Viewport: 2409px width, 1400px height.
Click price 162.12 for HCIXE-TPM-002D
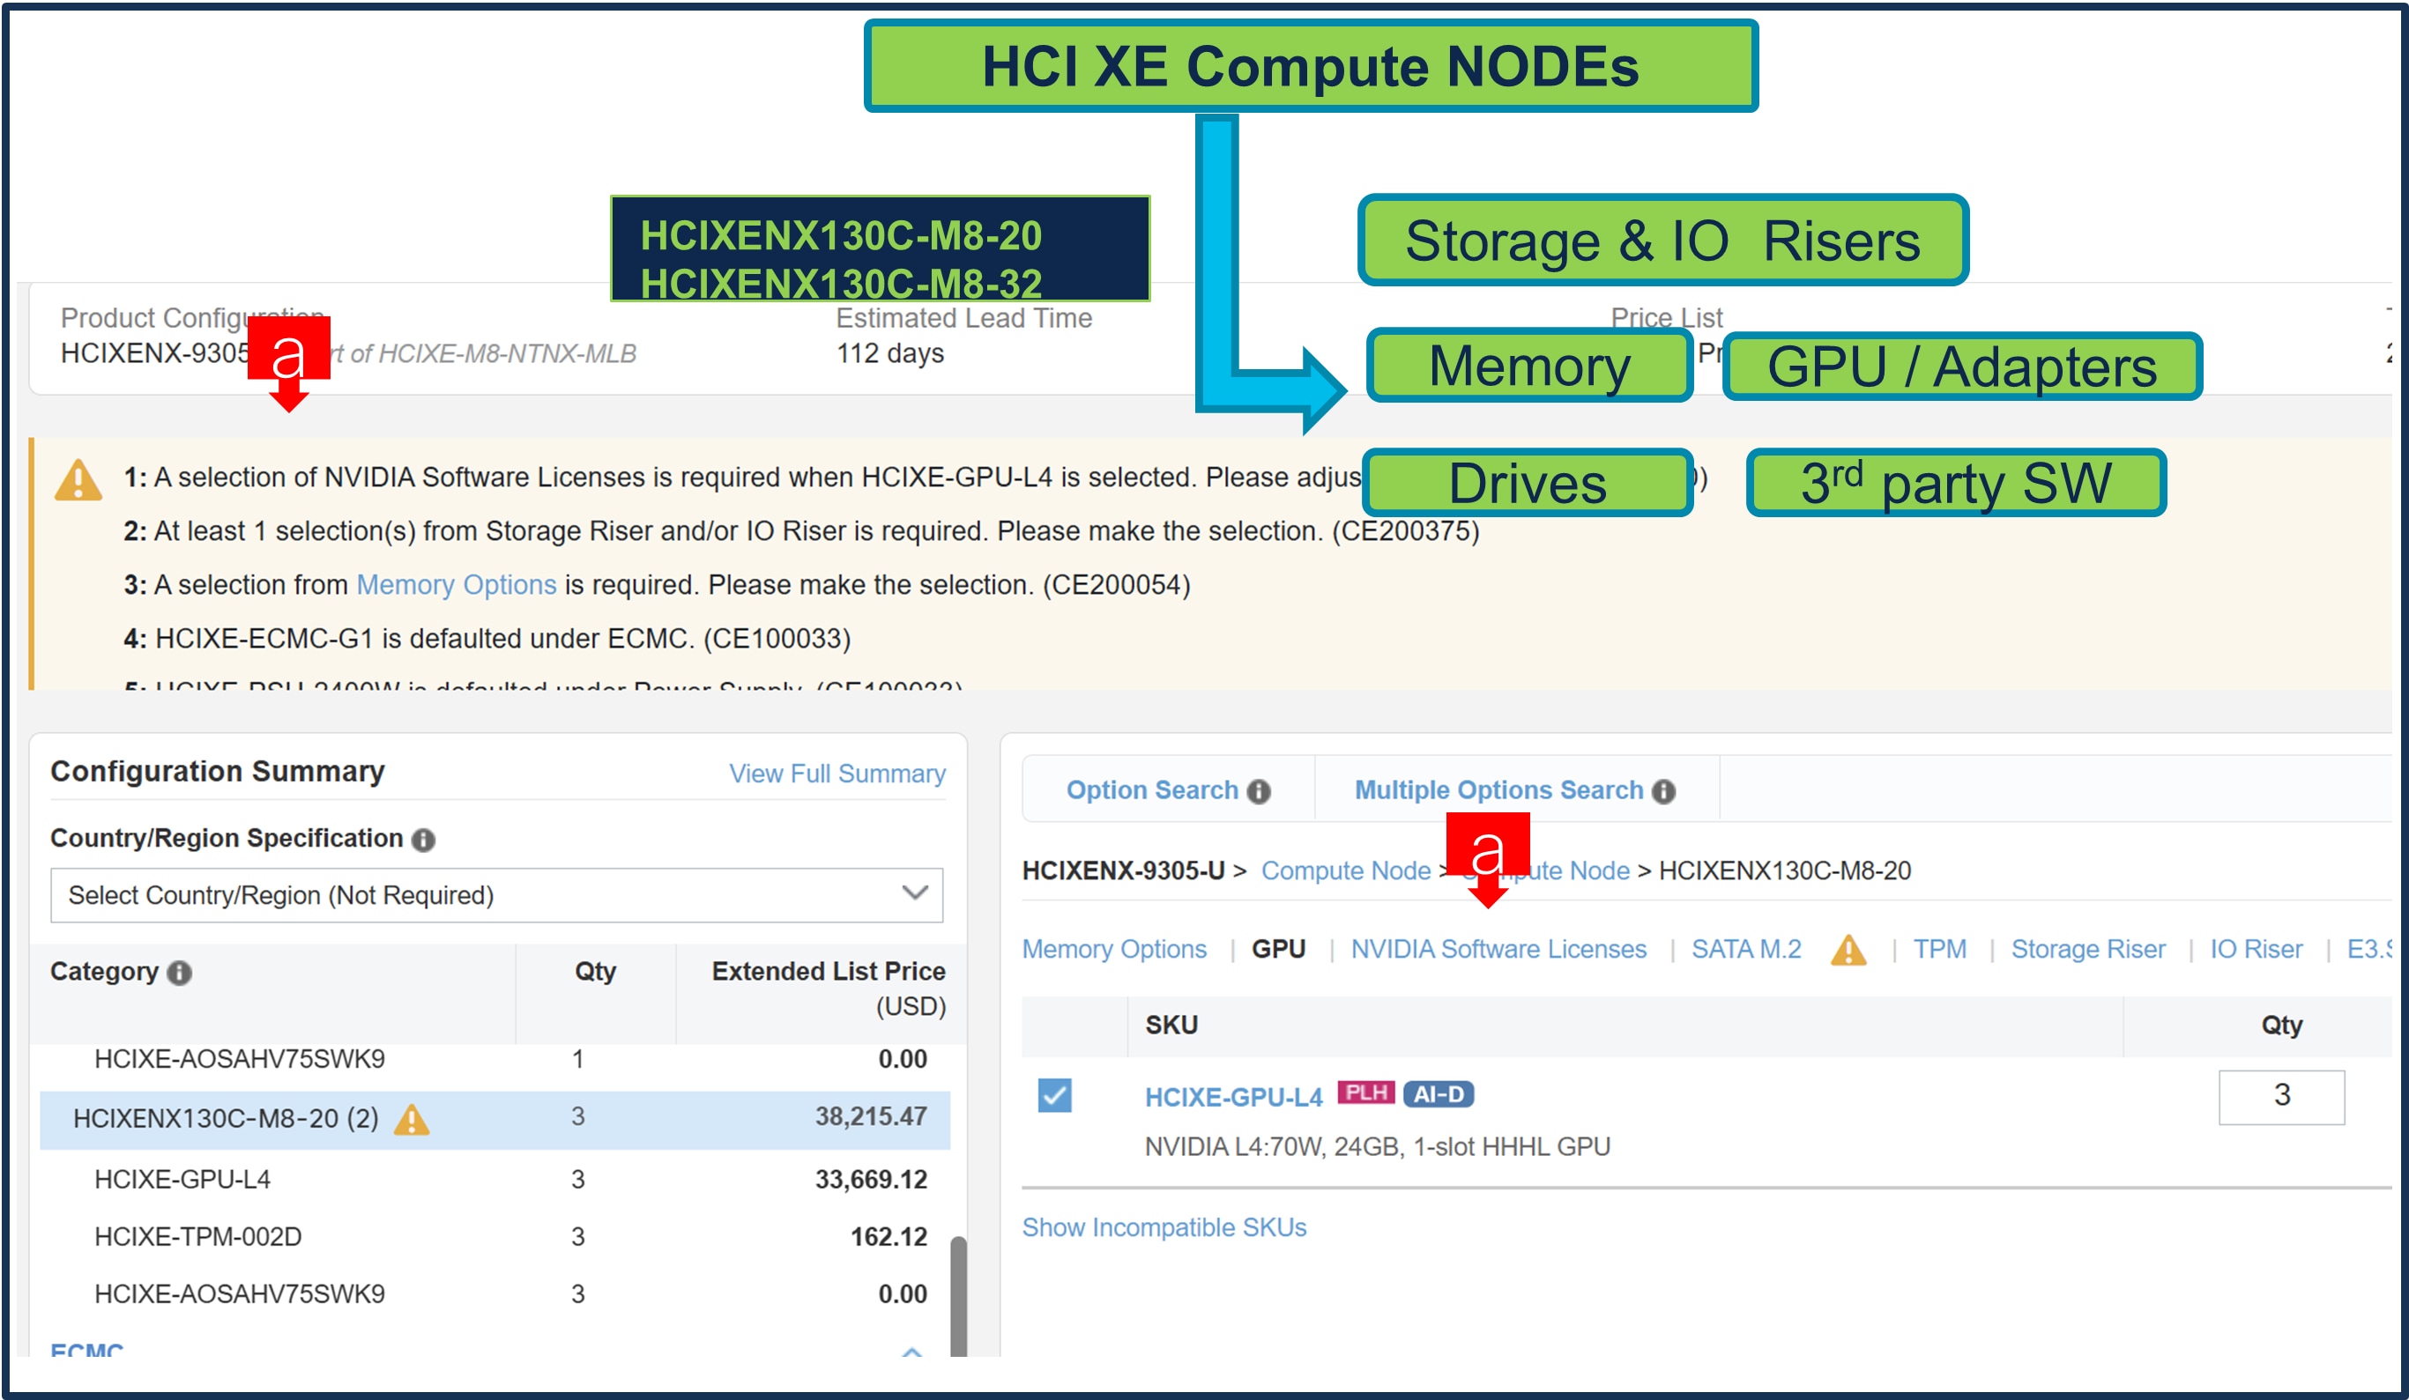(x=889, y=1237)
